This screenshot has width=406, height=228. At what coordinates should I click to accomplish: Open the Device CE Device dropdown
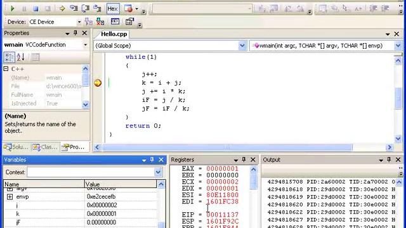[x=79, y=22]
